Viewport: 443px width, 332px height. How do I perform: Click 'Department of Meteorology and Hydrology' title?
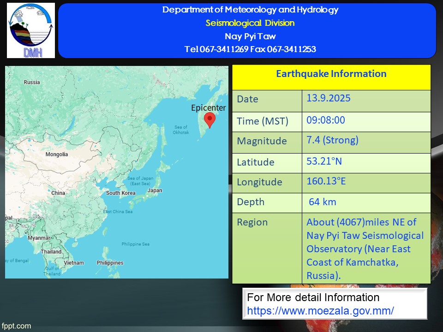click(250, 10)
